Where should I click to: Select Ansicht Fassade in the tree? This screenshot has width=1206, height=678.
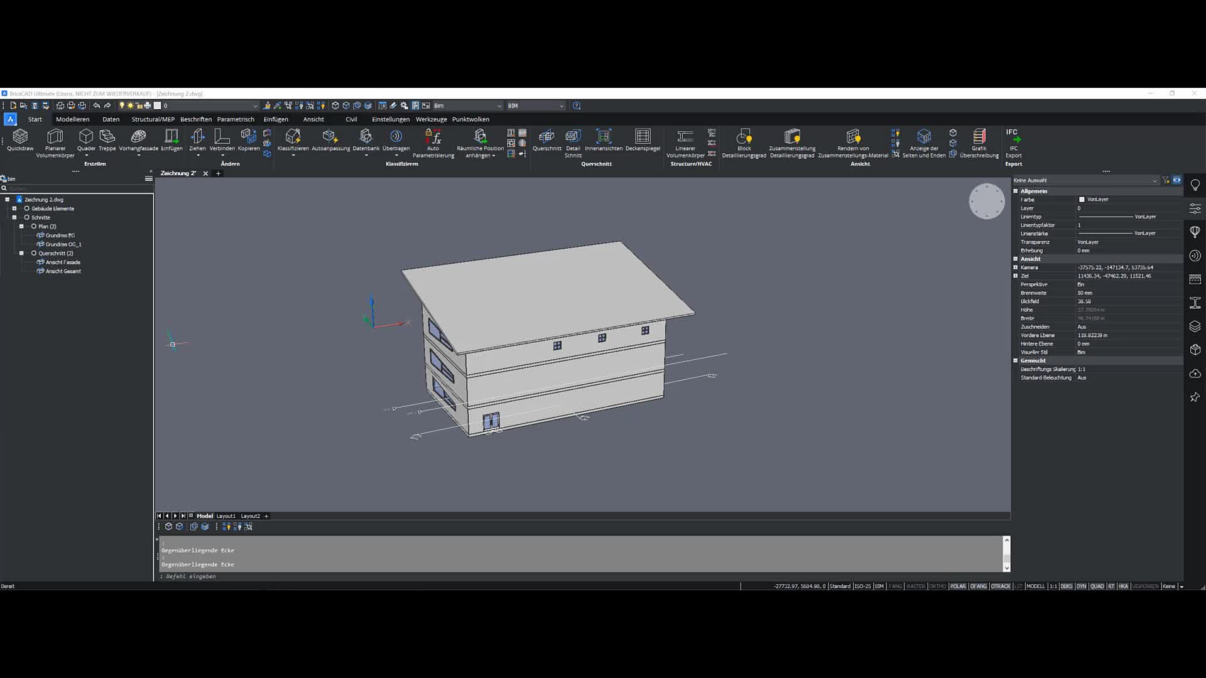coord(63,262)
